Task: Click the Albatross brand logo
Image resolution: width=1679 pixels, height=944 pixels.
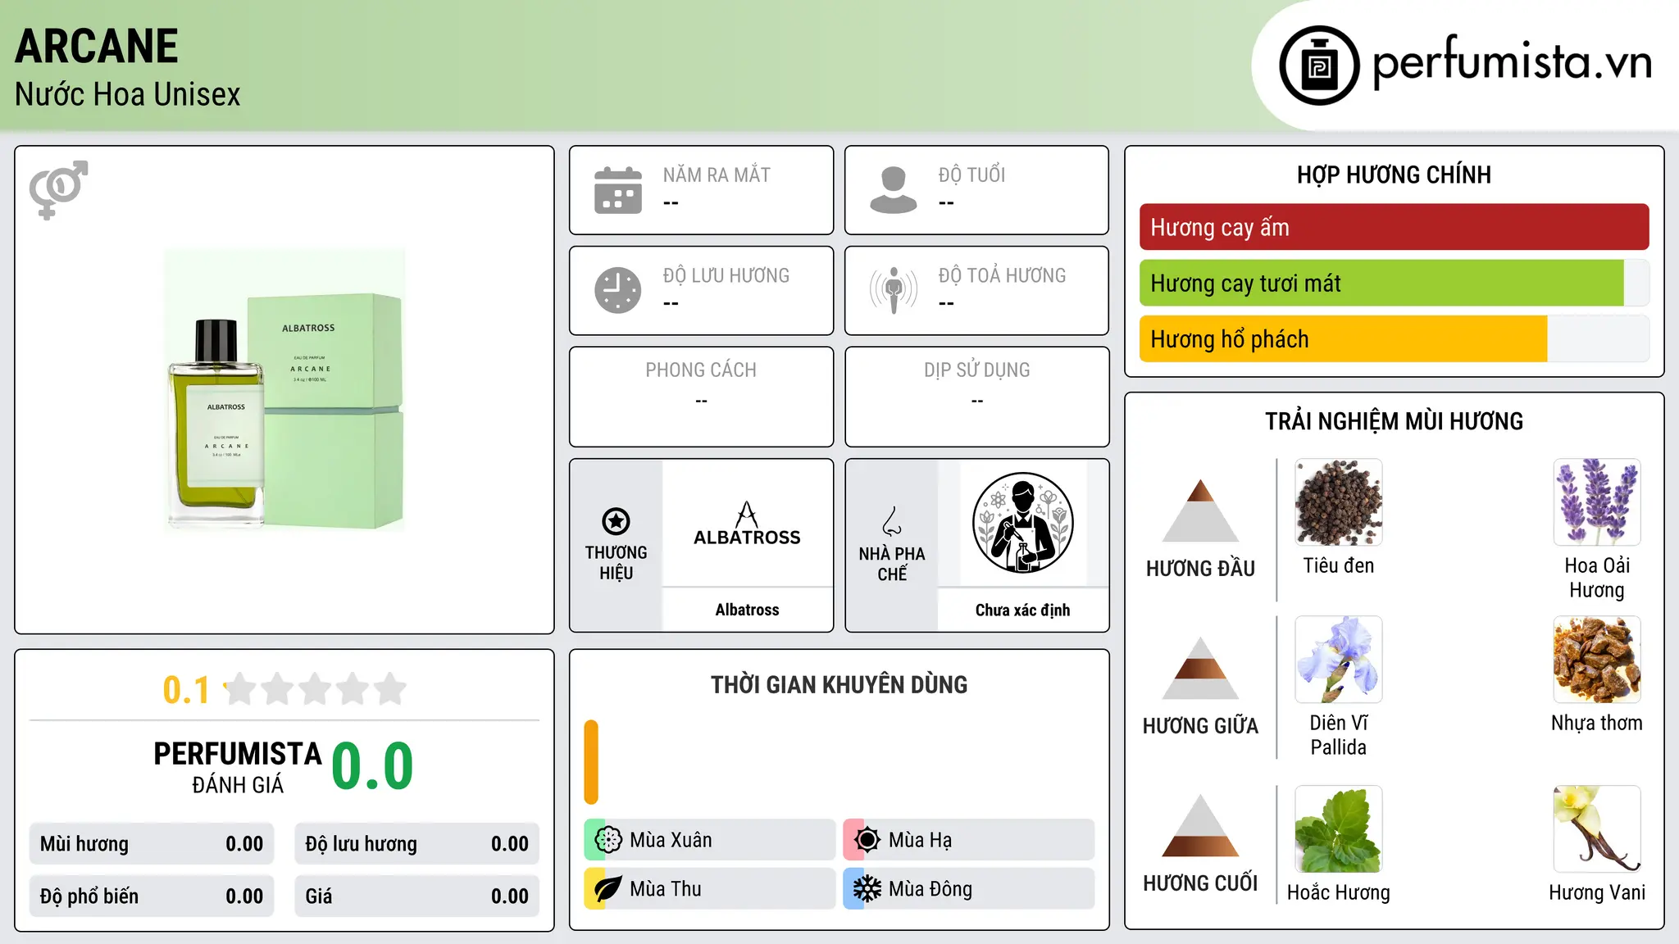Action: click(747, 524)
